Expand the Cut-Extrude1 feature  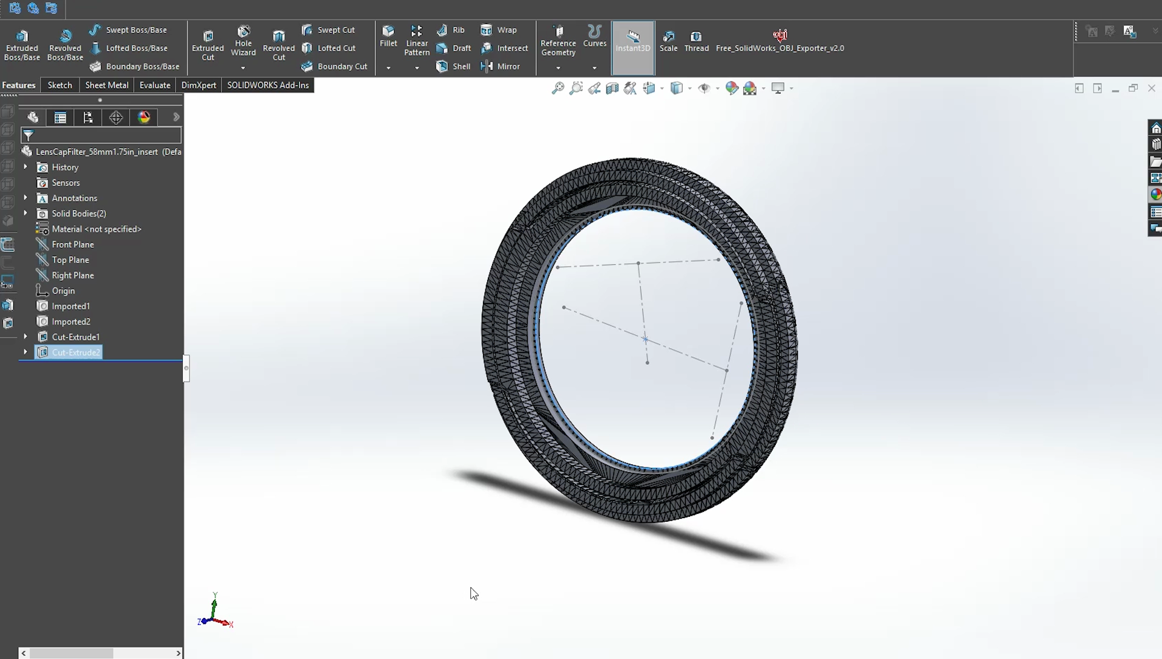coord(25,337)
